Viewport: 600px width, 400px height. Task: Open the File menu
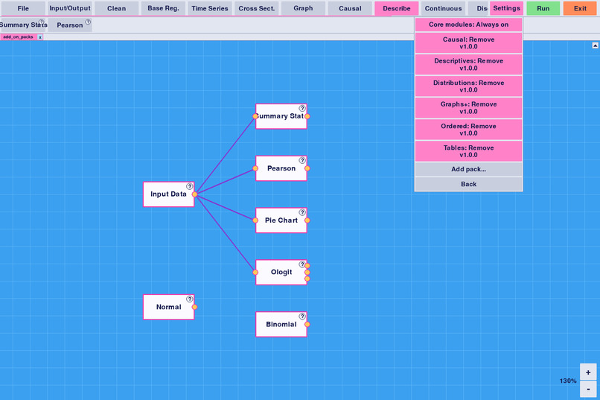click(x=23, y=8)
